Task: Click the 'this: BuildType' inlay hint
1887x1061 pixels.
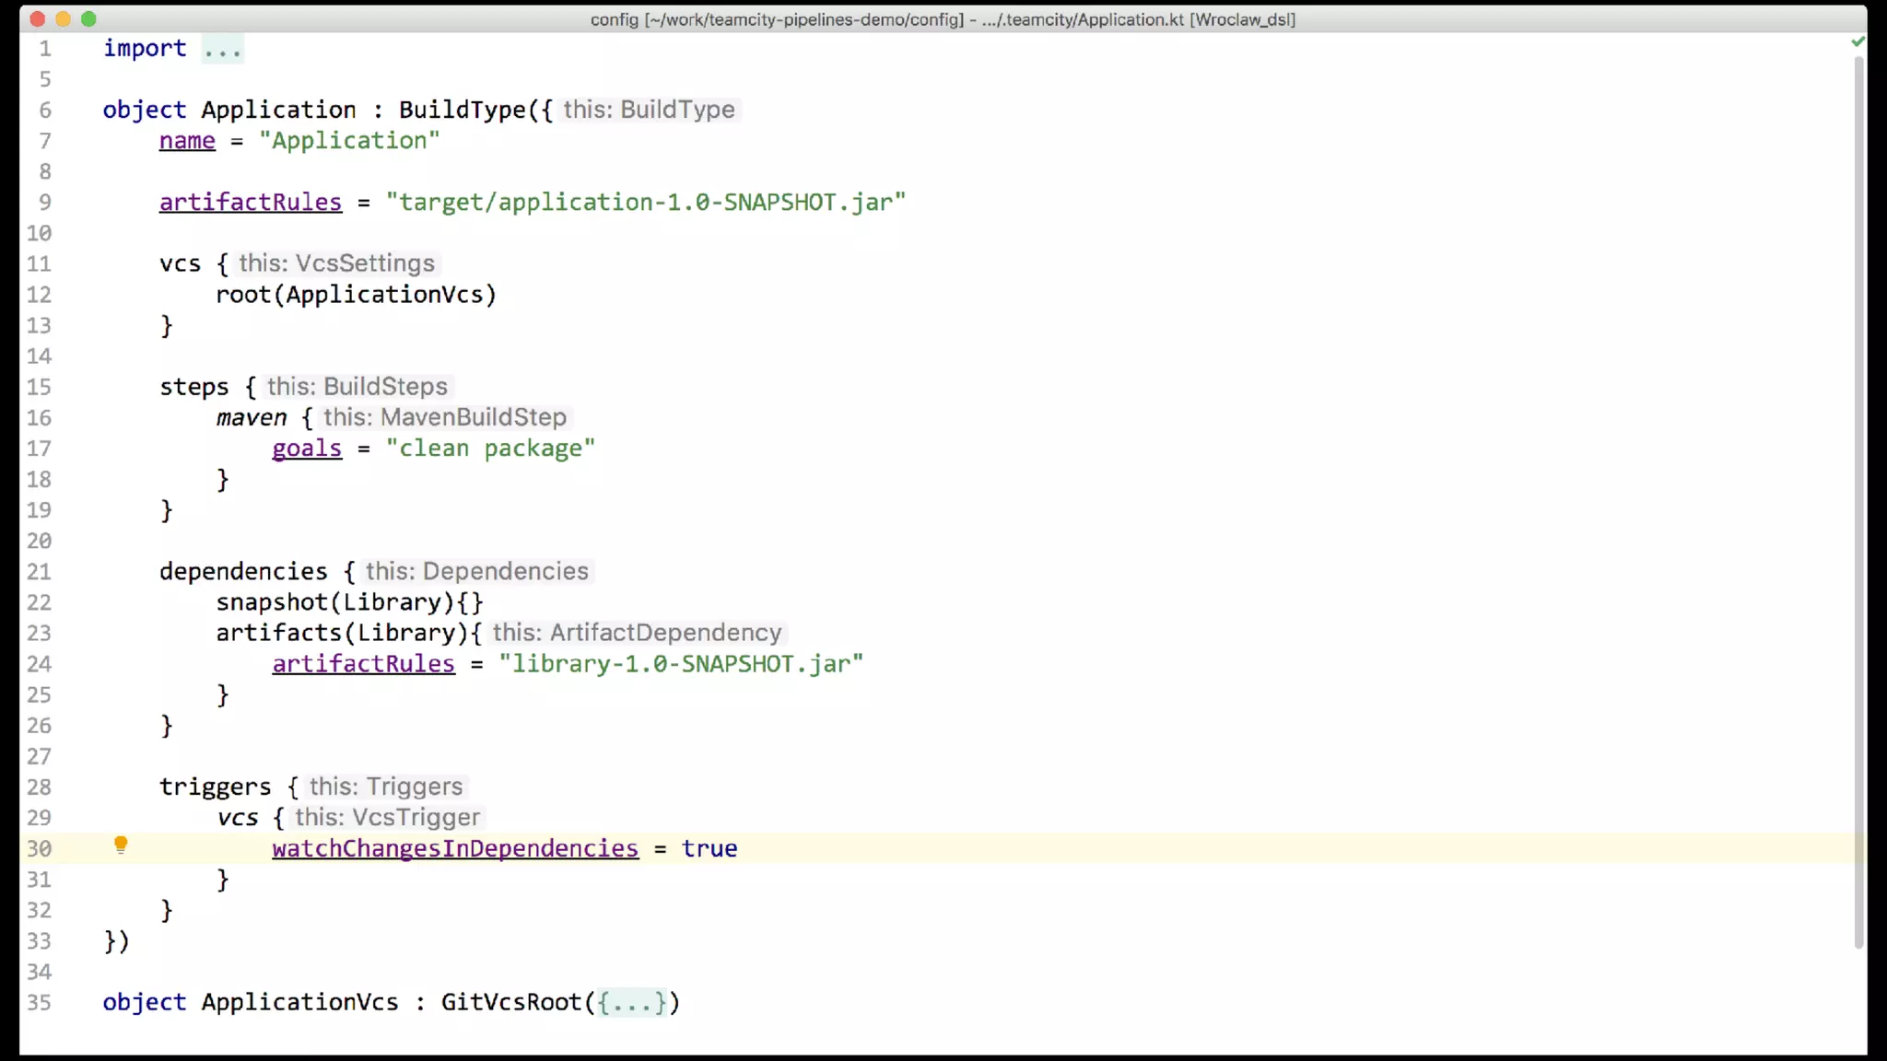Action: [x=649, y=110]
